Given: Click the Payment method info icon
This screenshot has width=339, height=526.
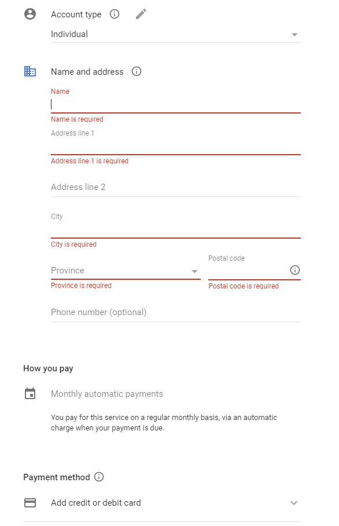Looking at the screenshot, I should tap(99, 477).
